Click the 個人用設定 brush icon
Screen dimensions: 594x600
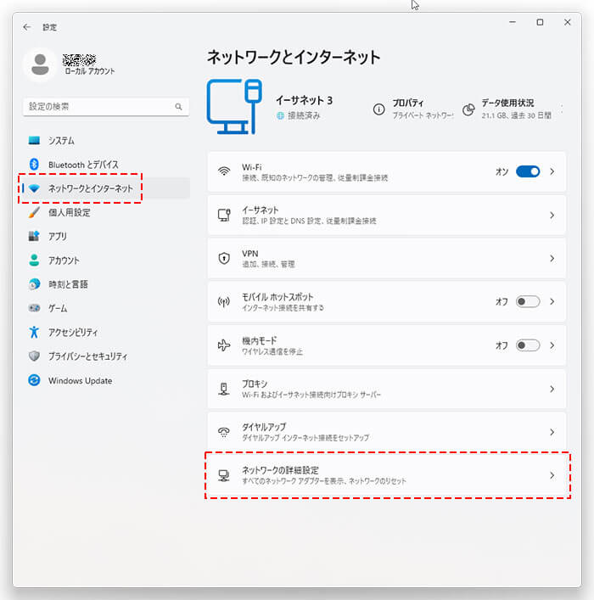coord(34,212)
